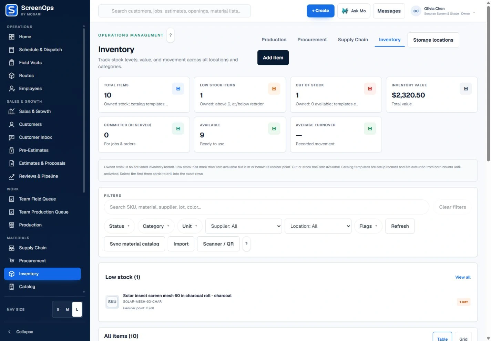Open the Category filter dropdown
The height and width of the screenshot is (341, 491).
[156, 226]
